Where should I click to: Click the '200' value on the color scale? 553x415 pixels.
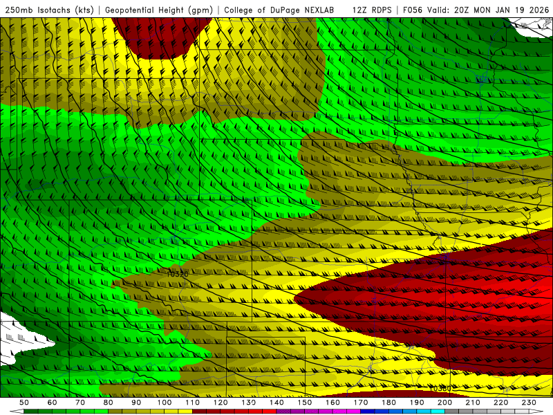tap(444, 403)
